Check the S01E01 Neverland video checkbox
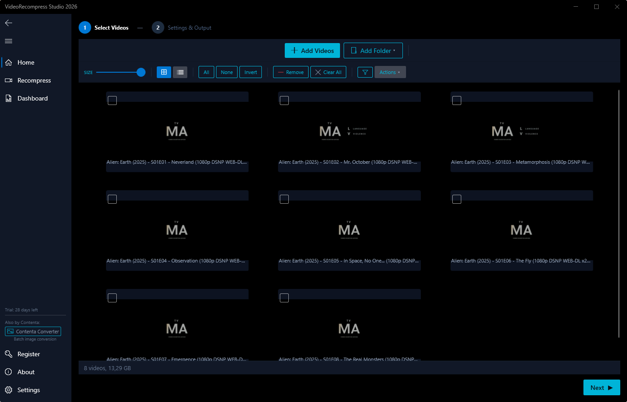 tap(112, 100)
